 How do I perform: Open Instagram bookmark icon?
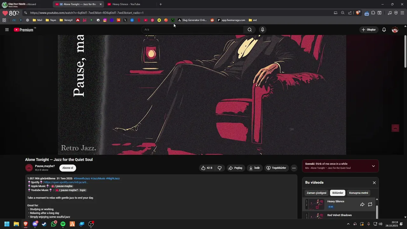coord(105,20)
